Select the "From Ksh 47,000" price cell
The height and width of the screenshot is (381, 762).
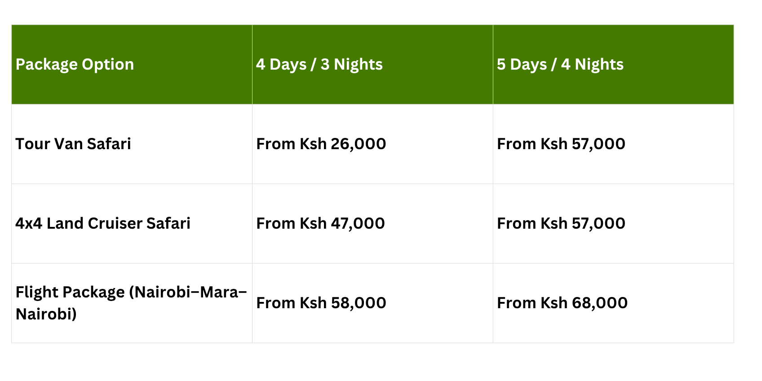(320, 223)
